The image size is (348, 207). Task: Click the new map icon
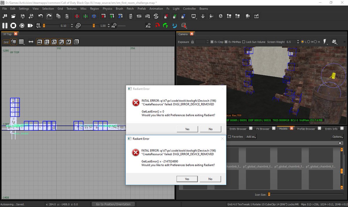[5, 16]
